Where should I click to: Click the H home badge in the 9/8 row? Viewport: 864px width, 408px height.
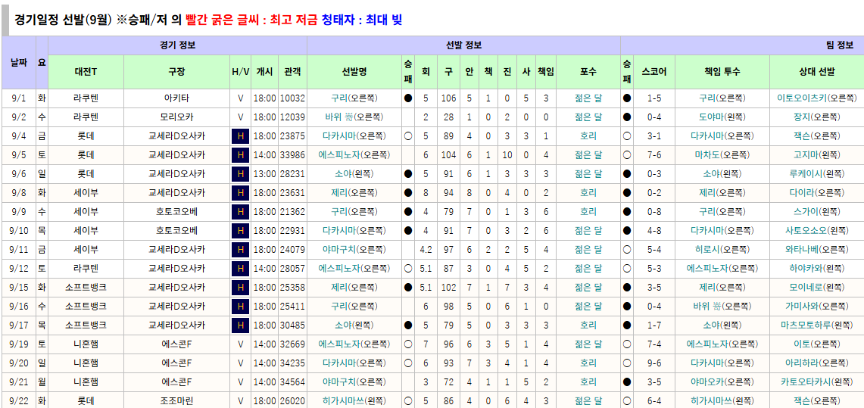pyautogui.click(x=240, y=193)
